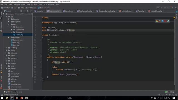Click the yellow inspection warning indicator
This screenshot has height=100, width=178.
point(174,17)
